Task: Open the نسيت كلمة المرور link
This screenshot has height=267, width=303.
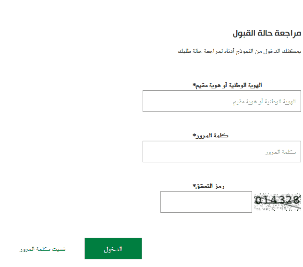Action: (x=43, y=249)
